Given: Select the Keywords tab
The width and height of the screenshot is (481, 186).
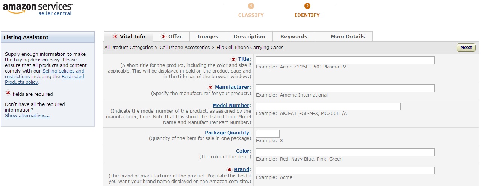Looking at the screenshot, I should (294, 37).
